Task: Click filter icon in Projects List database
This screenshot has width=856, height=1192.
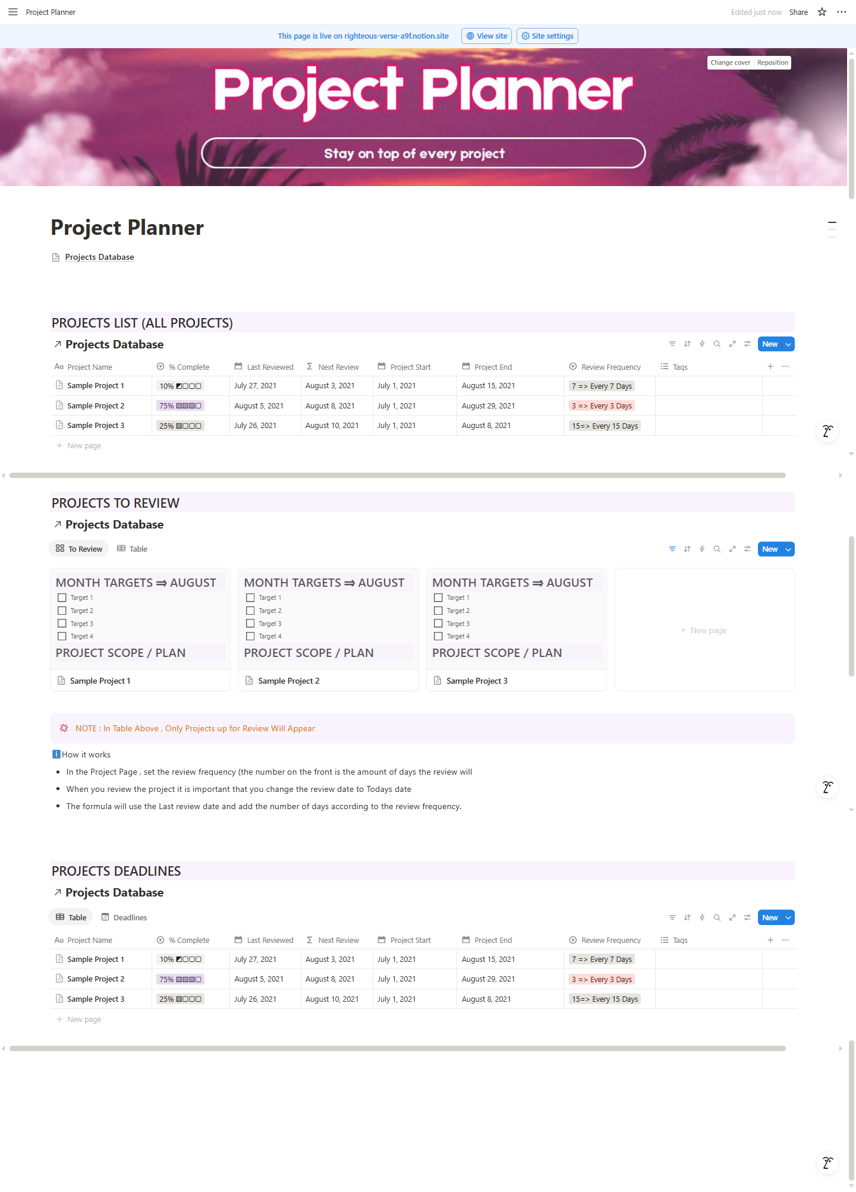Action: click(x=672, y=344)
